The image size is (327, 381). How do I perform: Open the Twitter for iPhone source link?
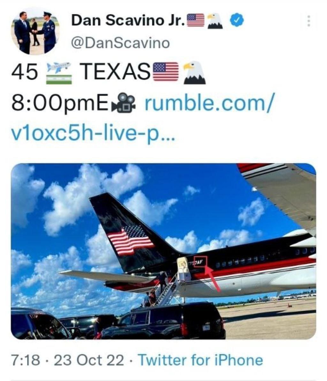201,360
